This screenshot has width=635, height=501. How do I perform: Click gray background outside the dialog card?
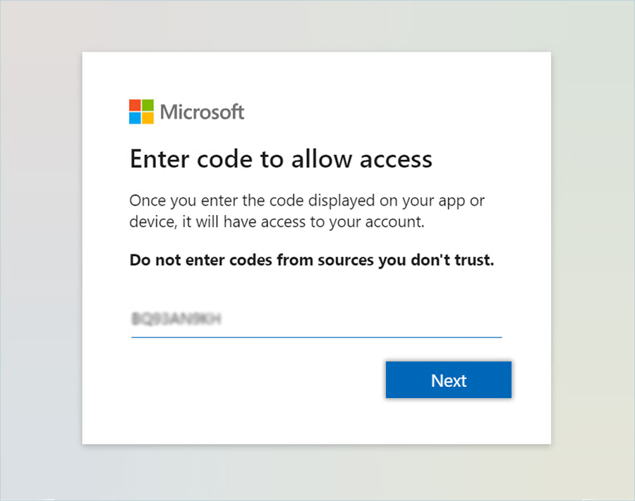[41, 247]
